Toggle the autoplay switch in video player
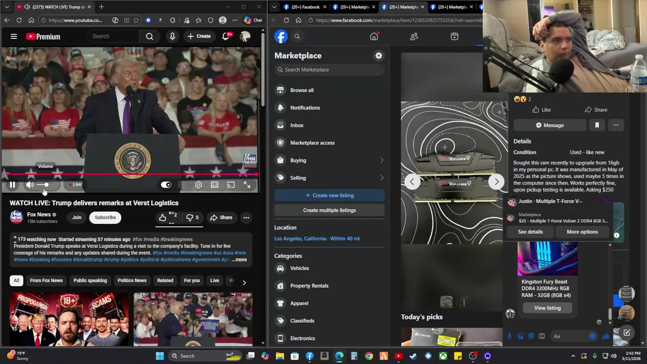Screen dimensions: 647x364 pyautogui.click(x=166, y=185)
